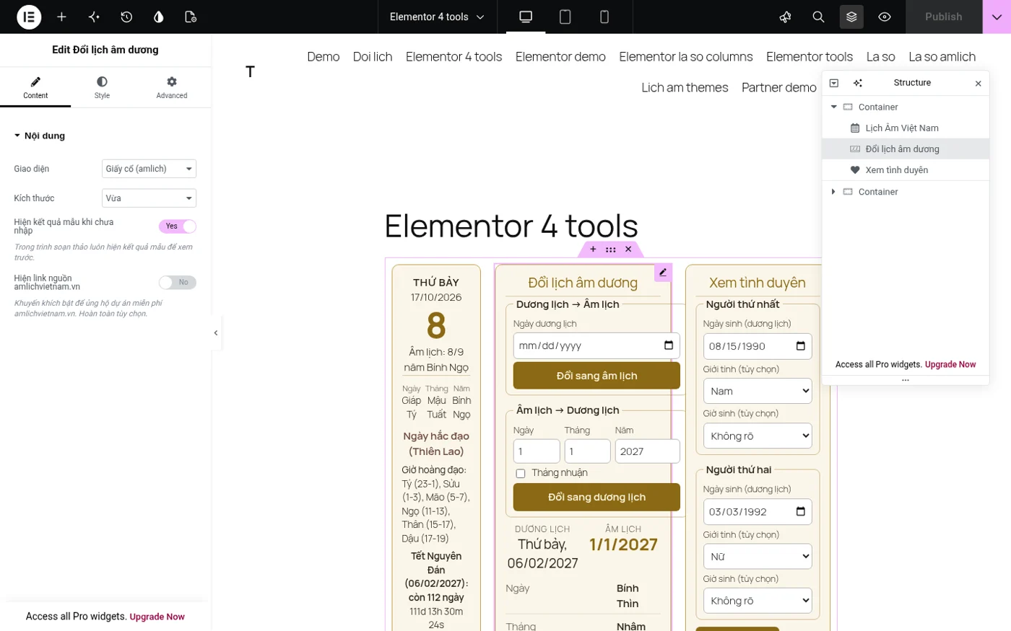This screenshot has height=631, width=1011.
Task: Check the 'Tháng nhuận' checkbox
Action: point(521,474)
